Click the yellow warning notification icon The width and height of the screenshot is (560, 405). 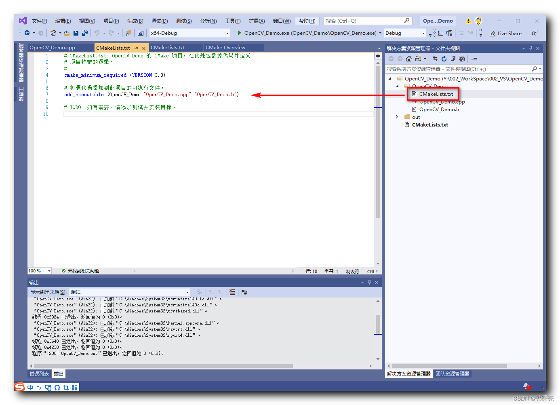(468, 21)
